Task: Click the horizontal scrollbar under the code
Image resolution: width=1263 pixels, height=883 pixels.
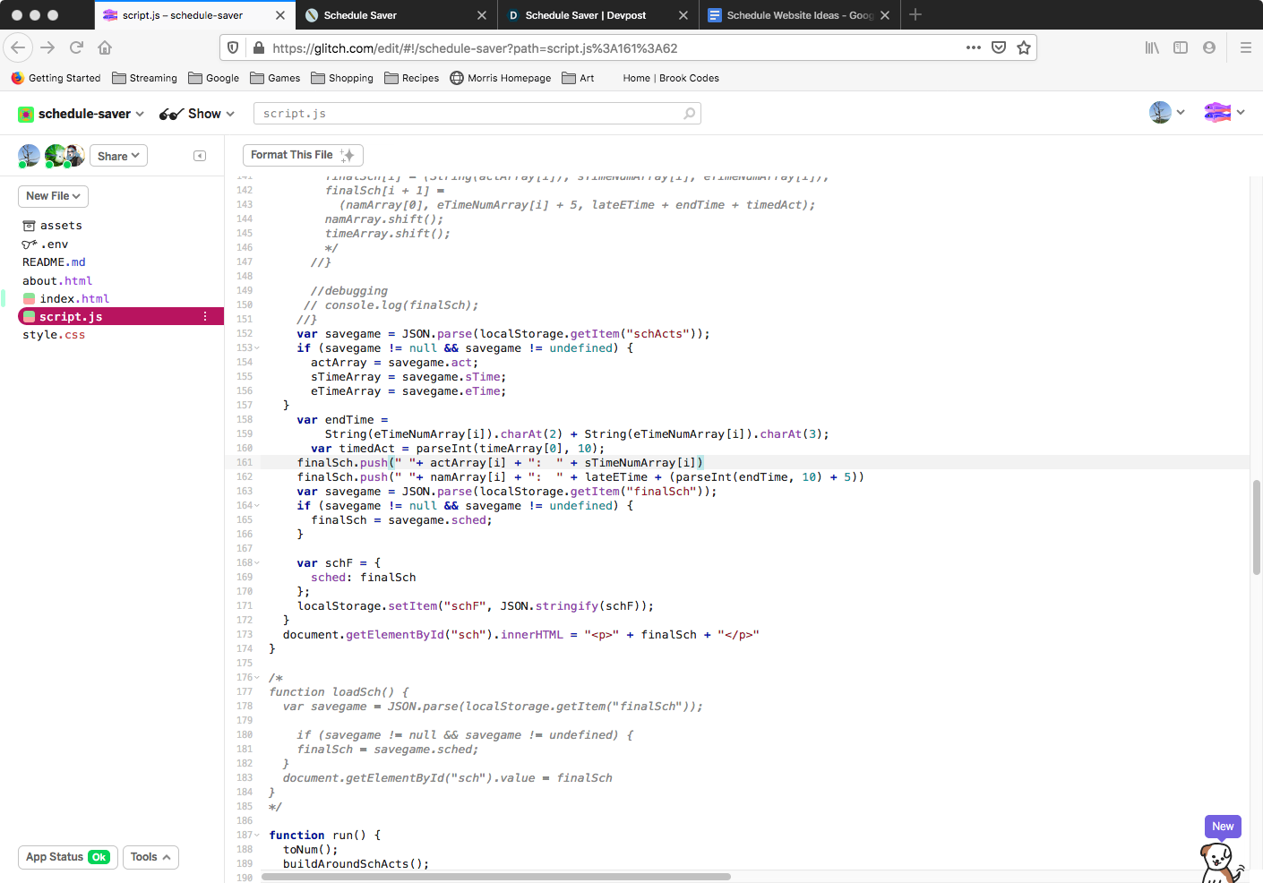Action: [496, 877]
